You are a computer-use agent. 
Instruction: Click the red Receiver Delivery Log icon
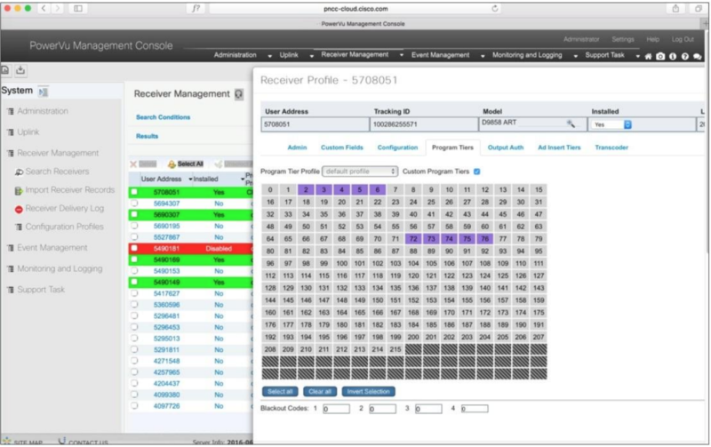(x=19, y=209)
